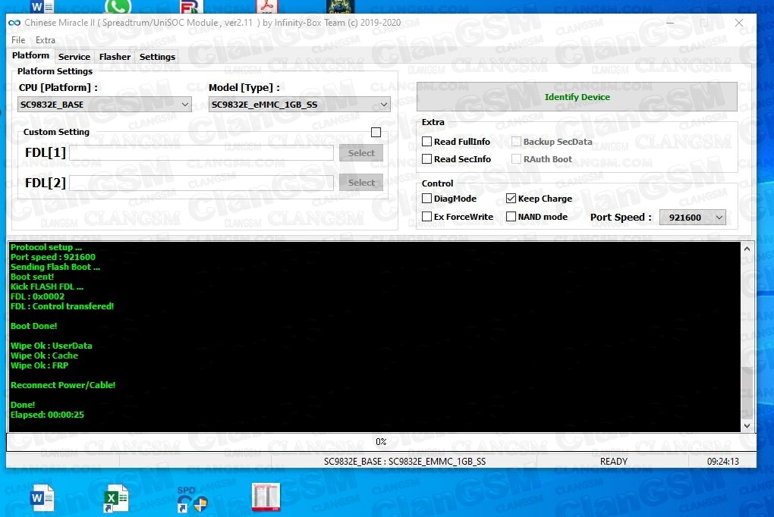Click the 'Reconnect Power/Cable!' log line
Image resolution: width=774 pixels, height=517 pixels.
point(63,385)
